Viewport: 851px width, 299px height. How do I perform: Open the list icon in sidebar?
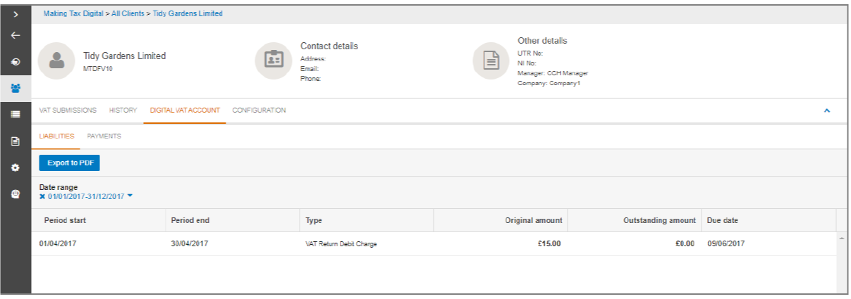pyautogui.click(x=16, y=114)
